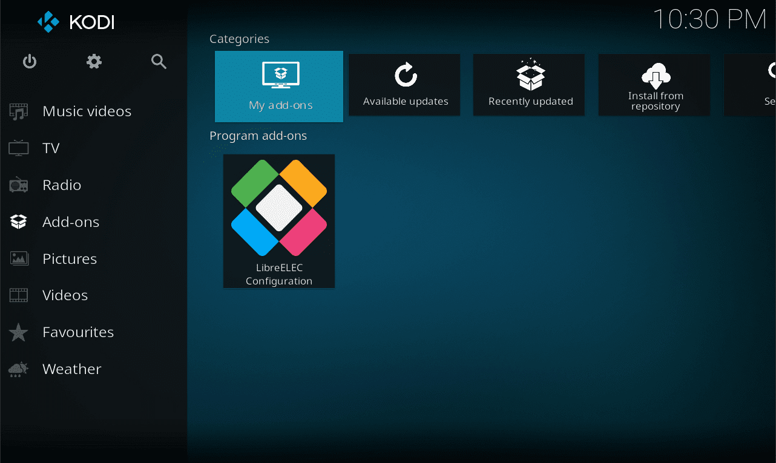Select Music videos menu label
This screenshot has height=463, width=776.
(87, 111)
